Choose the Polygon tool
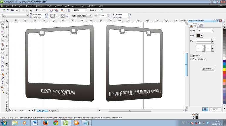 pos(2,57)
